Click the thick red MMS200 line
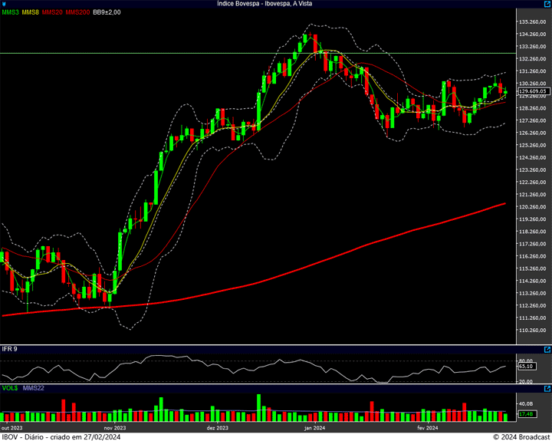 pyautogui.click(x=307, y=266)
